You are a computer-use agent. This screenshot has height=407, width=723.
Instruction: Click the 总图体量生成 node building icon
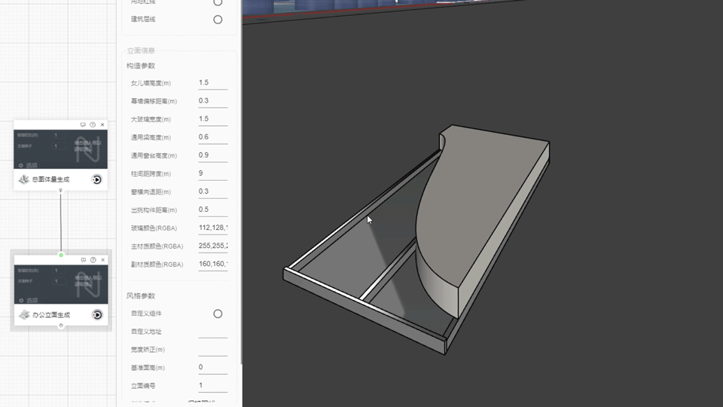(x=24, y=179)
